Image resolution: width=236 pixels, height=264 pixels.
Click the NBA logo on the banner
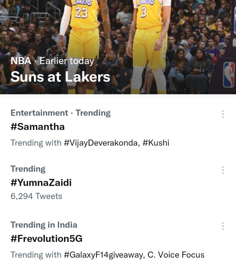pos(229,79)
